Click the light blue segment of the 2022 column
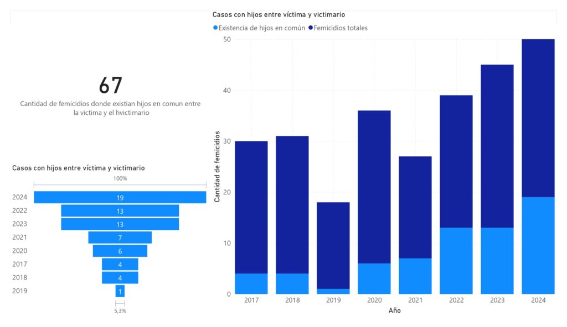Screen dimensions: 567x327 pos(456,261)
